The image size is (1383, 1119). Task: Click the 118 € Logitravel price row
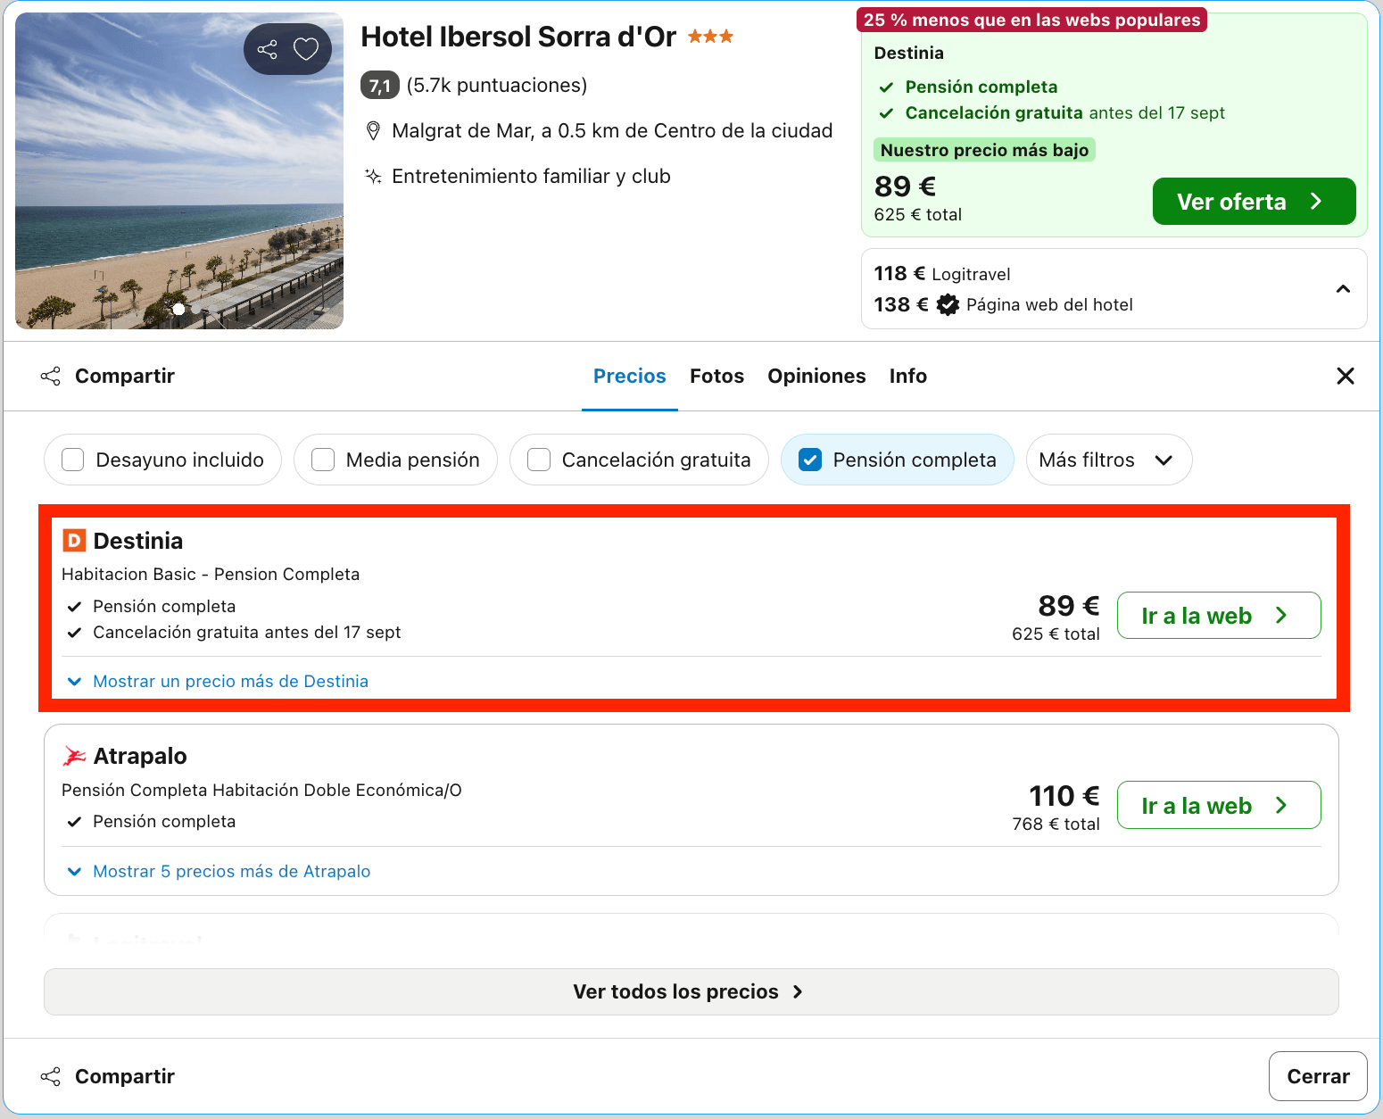(942, 274)
